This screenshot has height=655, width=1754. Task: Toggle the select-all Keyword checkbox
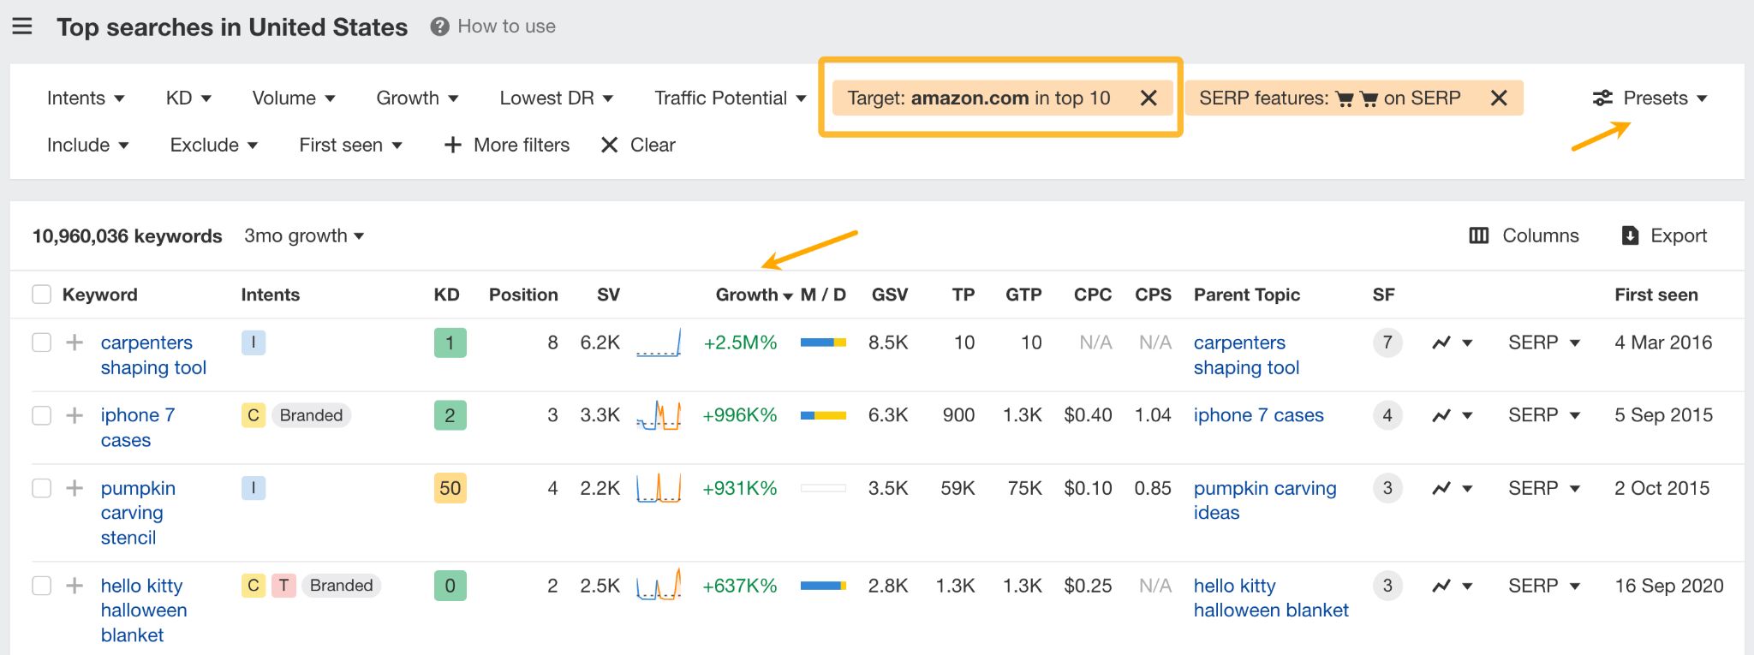click(x=41, y=295)
